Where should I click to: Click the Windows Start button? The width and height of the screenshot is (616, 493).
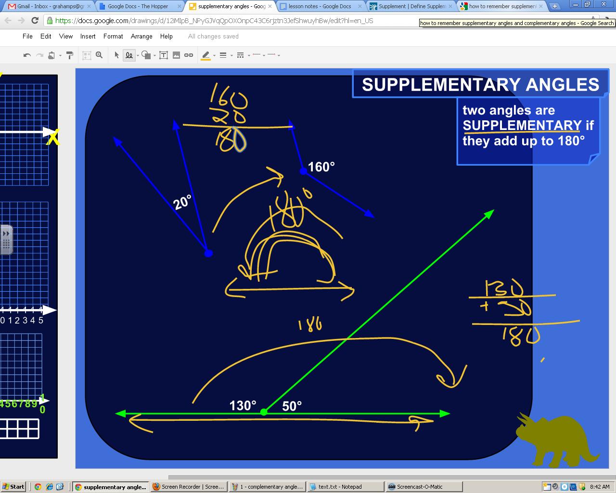(x=13, y=487)
